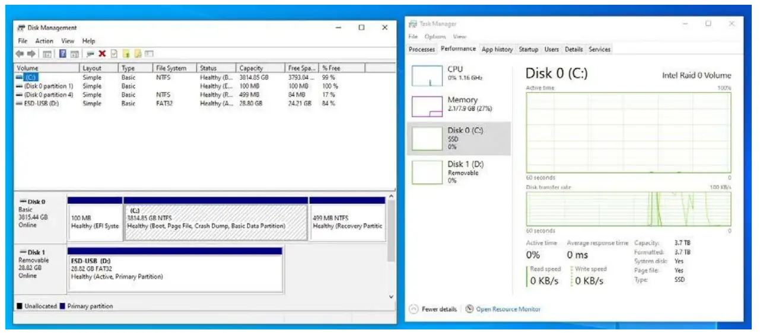Click the Intel Raid 0 Volume label
760x333 pixels.
pos(697,75)
